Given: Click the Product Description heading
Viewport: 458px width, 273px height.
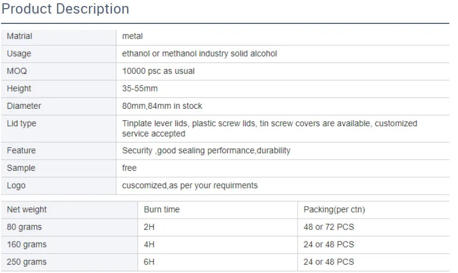Looking at the screenshot, I should tap(66, 9).
